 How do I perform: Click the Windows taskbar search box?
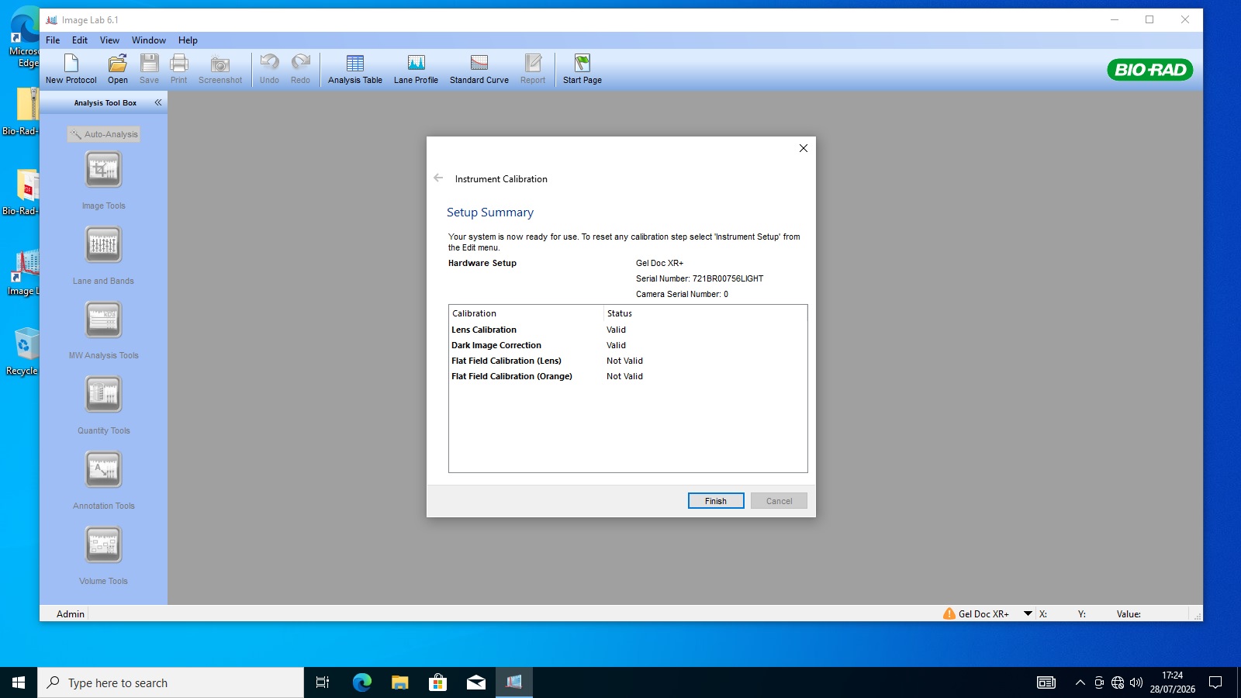click(171, 682)
